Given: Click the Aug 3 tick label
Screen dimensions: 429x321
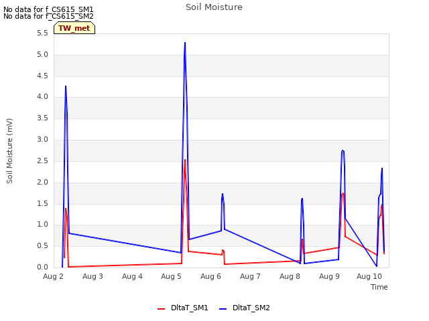Looking at the screenshot, I should tap(93, 276).
